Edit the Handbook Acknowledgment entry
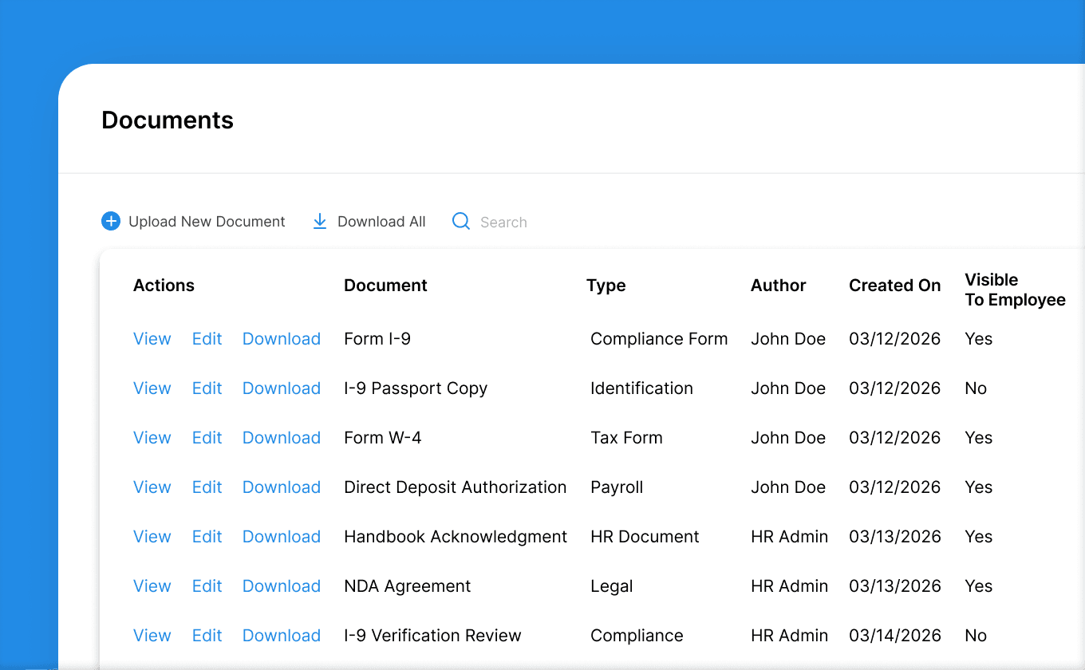Screen dimensions: 1085x670 (x=207, y=536)
